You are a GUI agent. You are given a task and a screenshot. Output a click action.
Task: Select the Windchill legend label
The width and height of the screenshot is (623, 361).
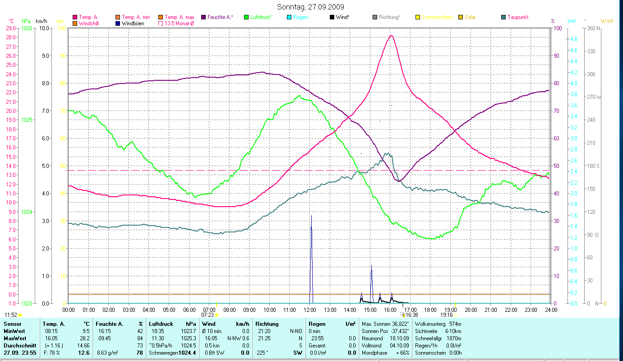[89, 23]
